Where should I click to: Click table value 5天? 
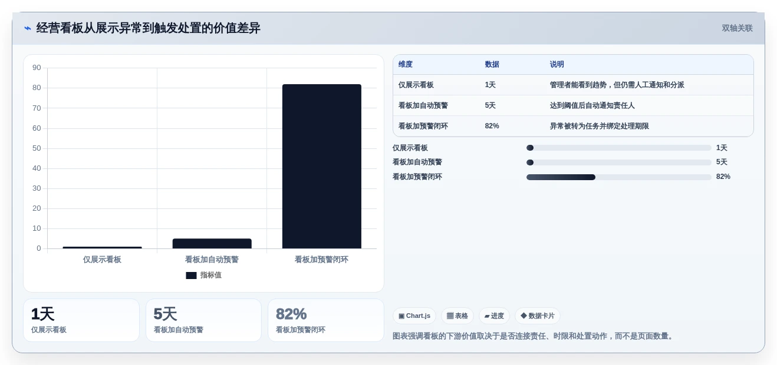click(x=490, y=105)
